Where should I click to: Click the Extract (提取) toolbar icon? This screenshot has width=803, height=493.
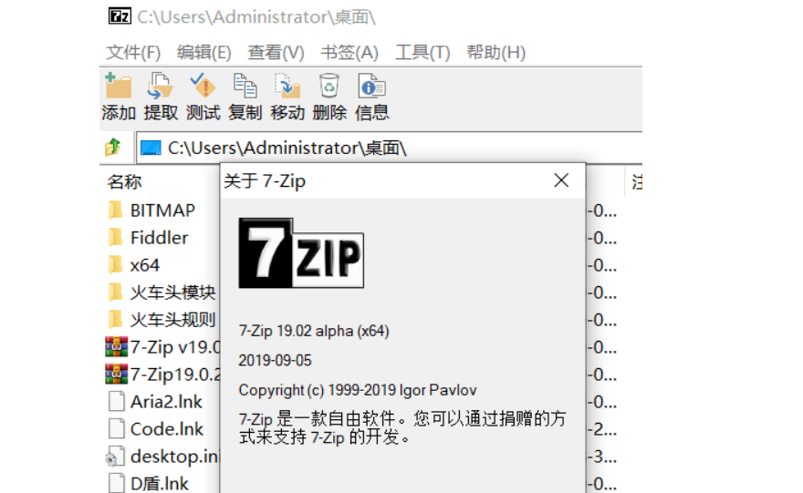tap(161, 86)
